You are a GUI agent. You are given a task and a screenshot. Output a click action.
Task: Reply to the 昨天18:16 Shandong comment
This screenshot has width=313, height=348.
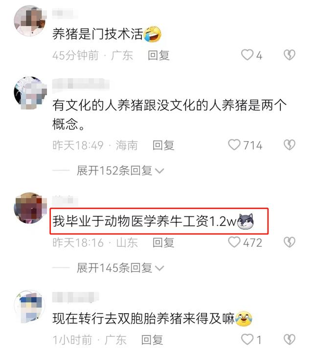[x=163, y=242]
